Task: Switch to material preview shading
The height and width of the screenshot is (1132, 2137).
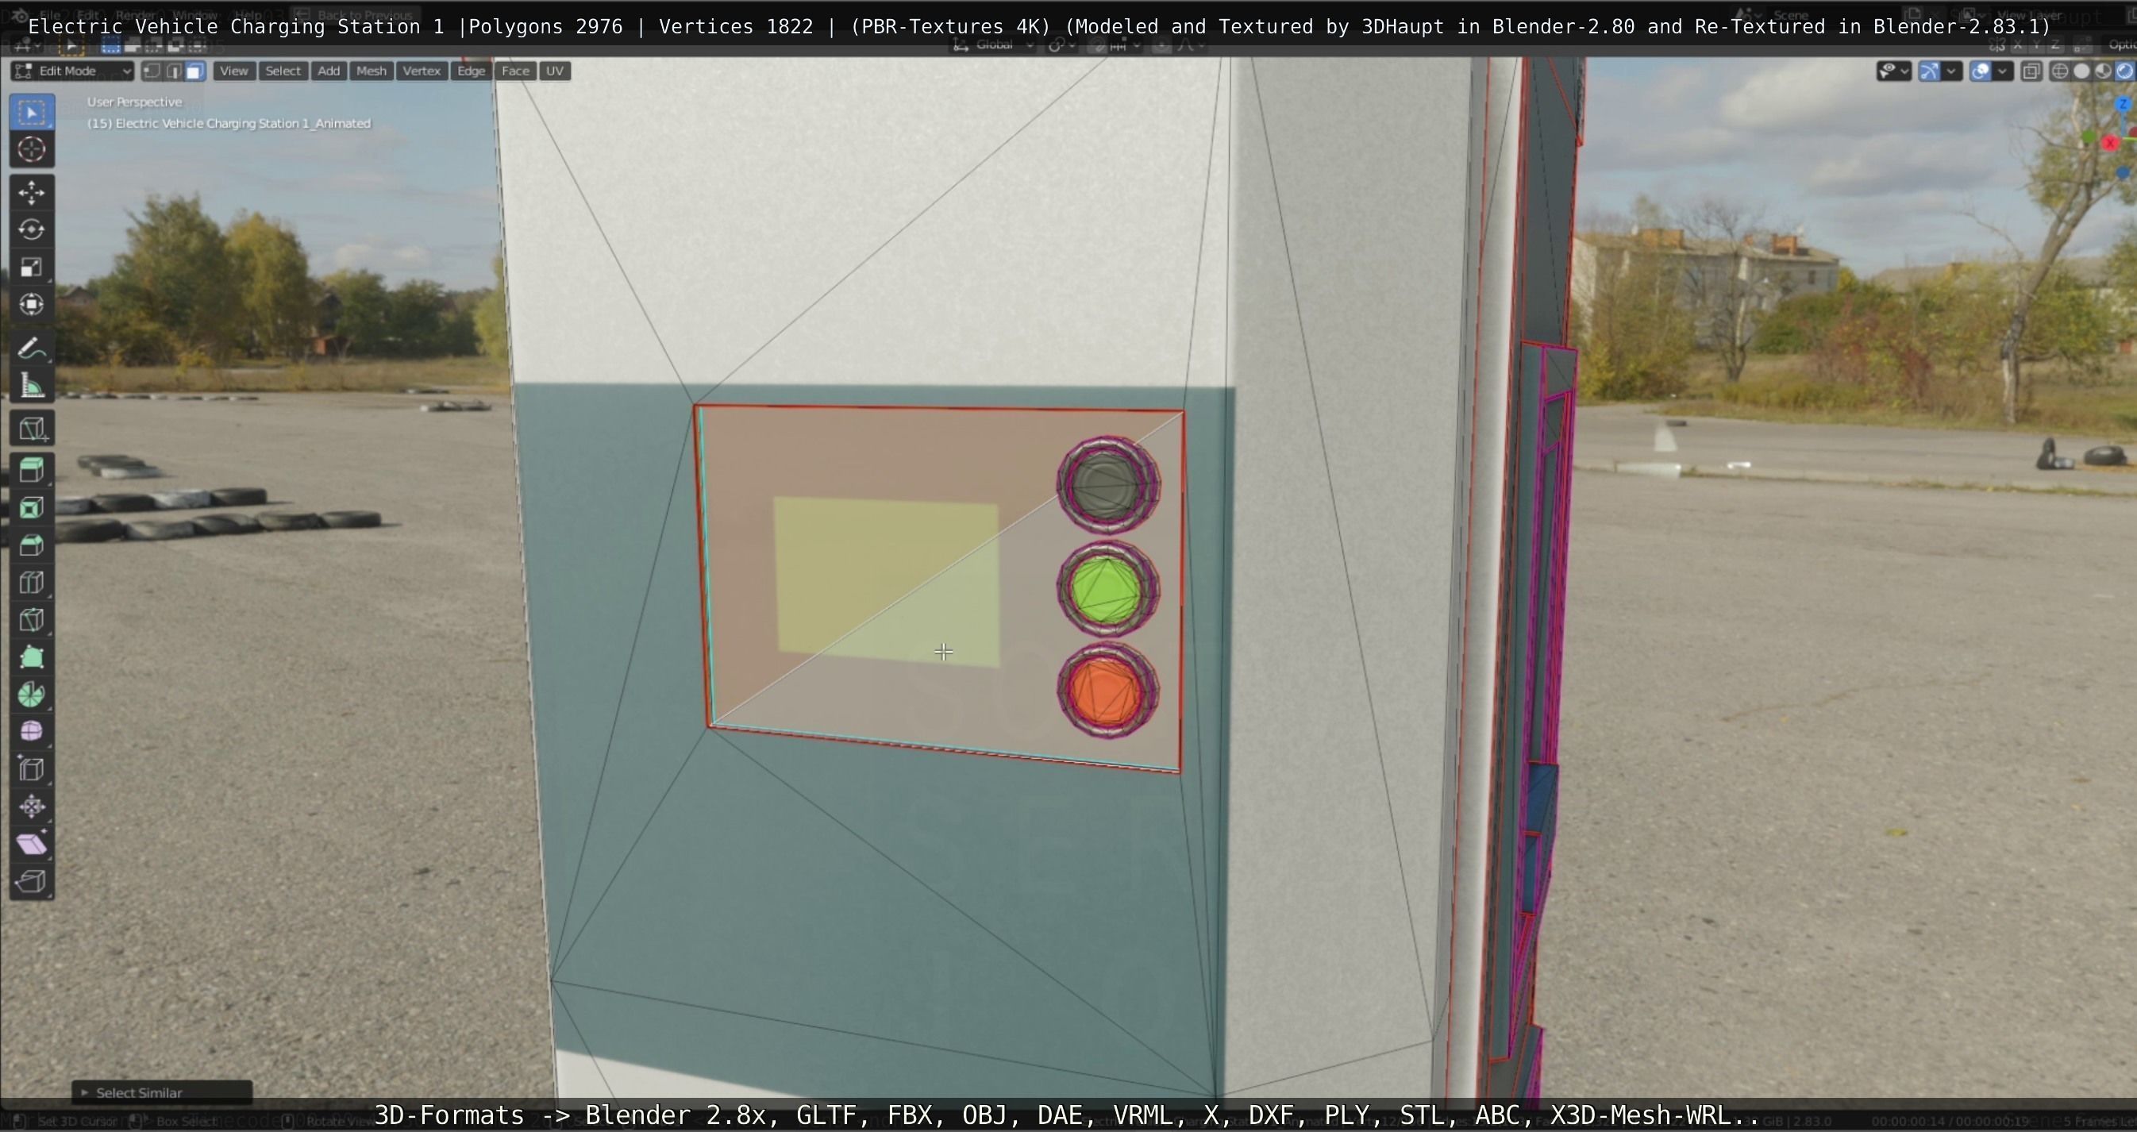Action: point(2103,71)
